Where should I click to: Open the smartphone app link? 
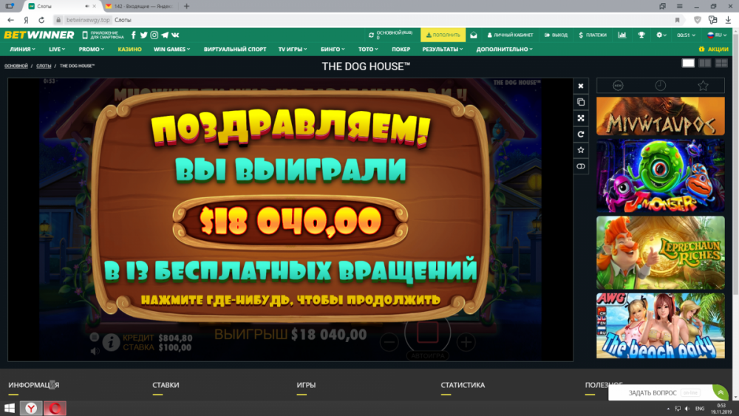coord(103,35)
